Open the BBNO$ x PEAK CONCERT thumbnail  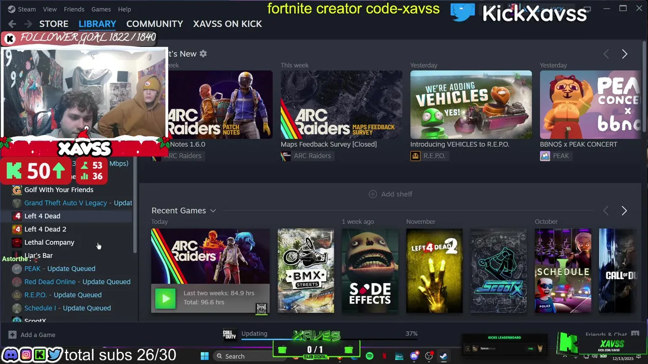tap(590, 105)
